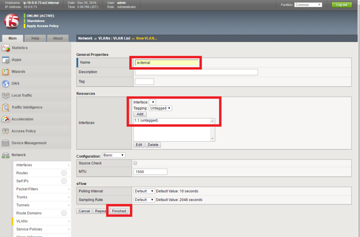Click the Delete button under interfaces list
This screenshot has width=360, height=237.
(153, 145)
